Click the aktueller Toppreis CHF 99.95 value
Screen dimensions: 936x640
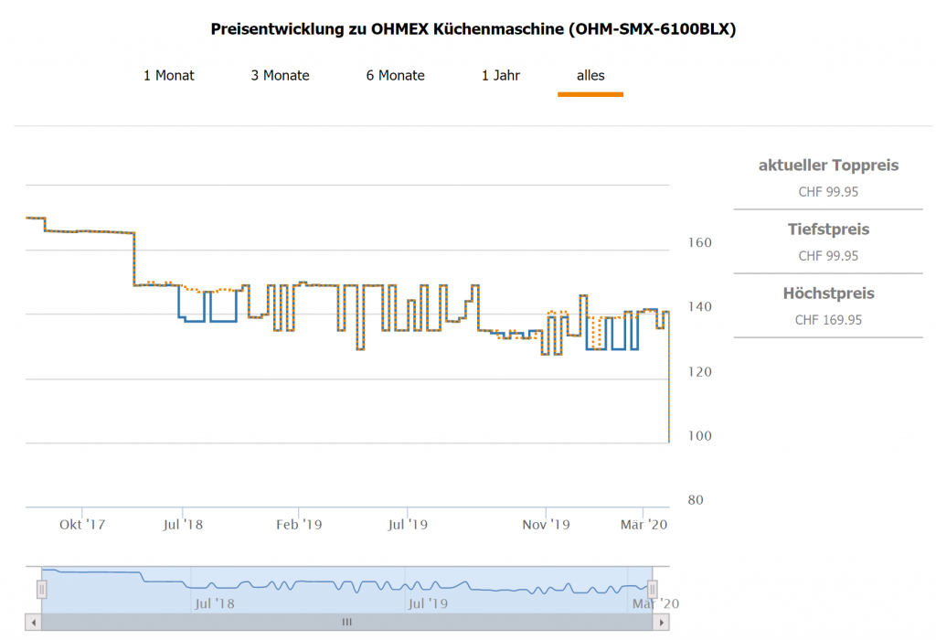(x=828, y=192)
